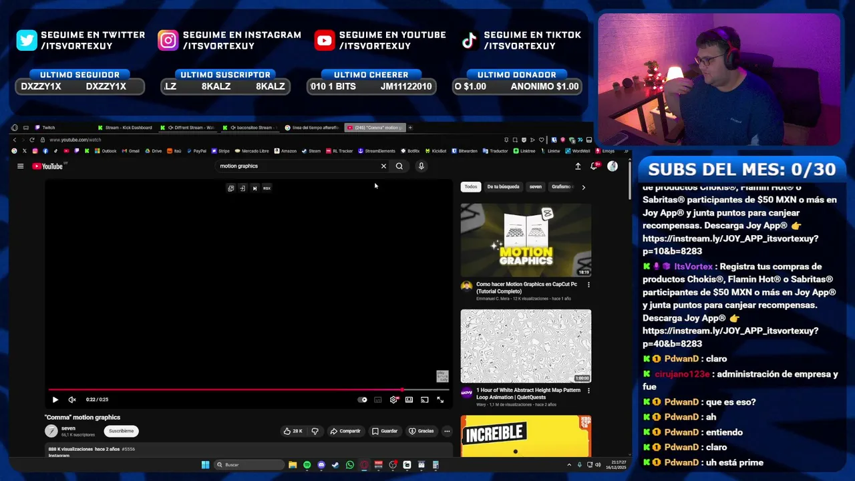The height and width of the screenshot is (481, 855).
Task: Switch to the Diffrent Stream tab
Action: pyautogui.click(x=188, y=128)
